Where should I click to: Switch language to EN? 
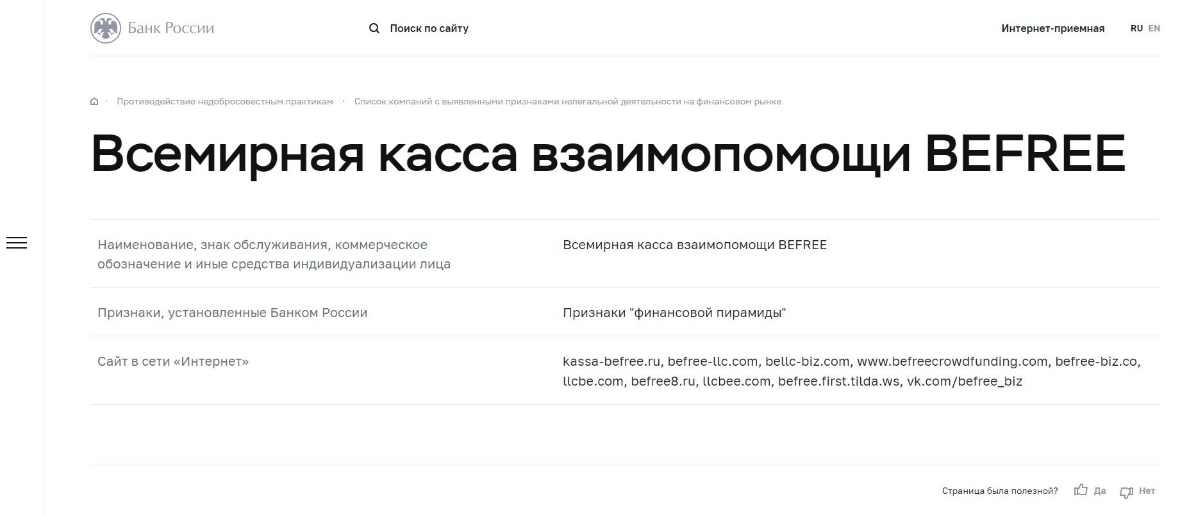click(1154, 28)
